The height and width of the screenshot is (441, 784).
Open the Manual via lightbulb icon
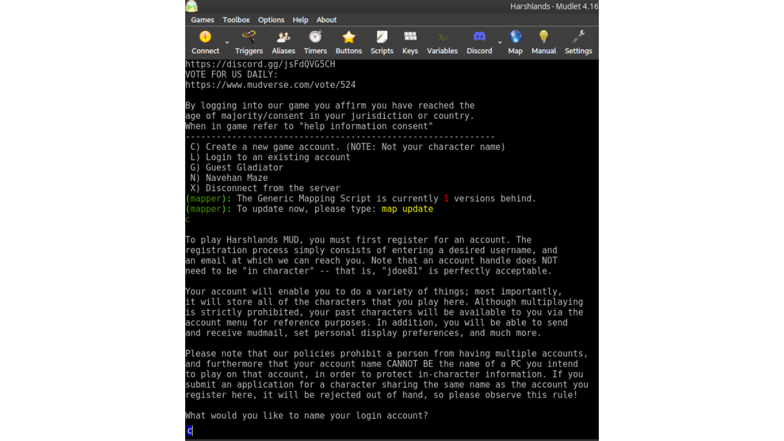(543, 43)
